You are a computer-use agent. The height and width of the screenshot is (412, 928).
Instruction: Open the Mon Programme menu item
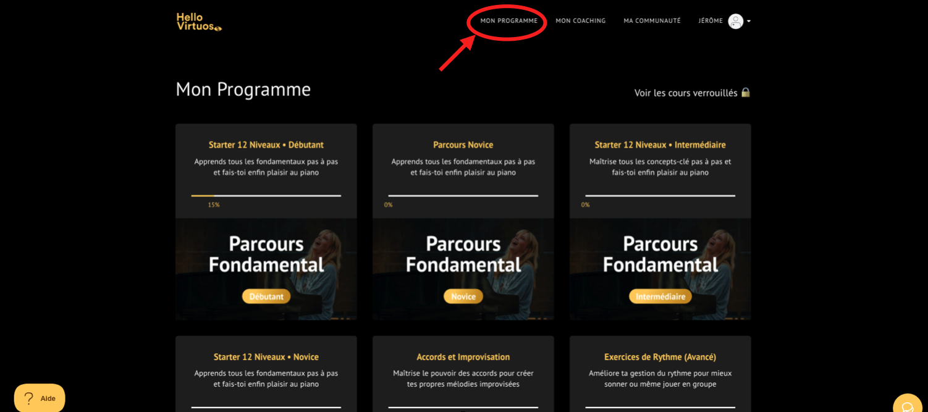point(509,21)
